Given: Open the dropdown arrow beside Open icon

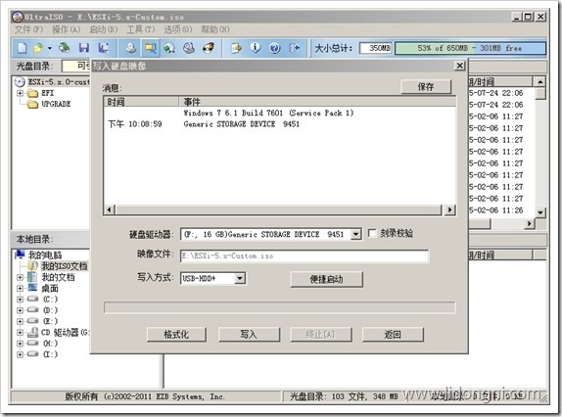Looking at the screenshot, I should [50, 48].
